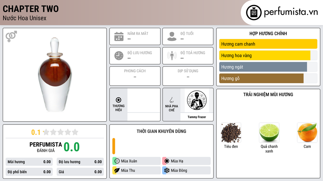
Task: Click the snowflake icon beside Mùa Đông
Action: (167, 170)
